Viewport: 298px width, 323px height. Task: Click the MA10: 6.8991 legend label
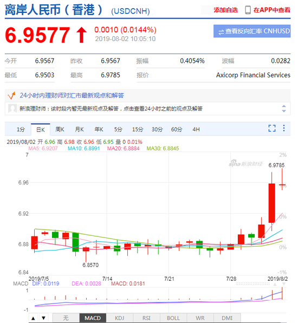coord(84,148)
